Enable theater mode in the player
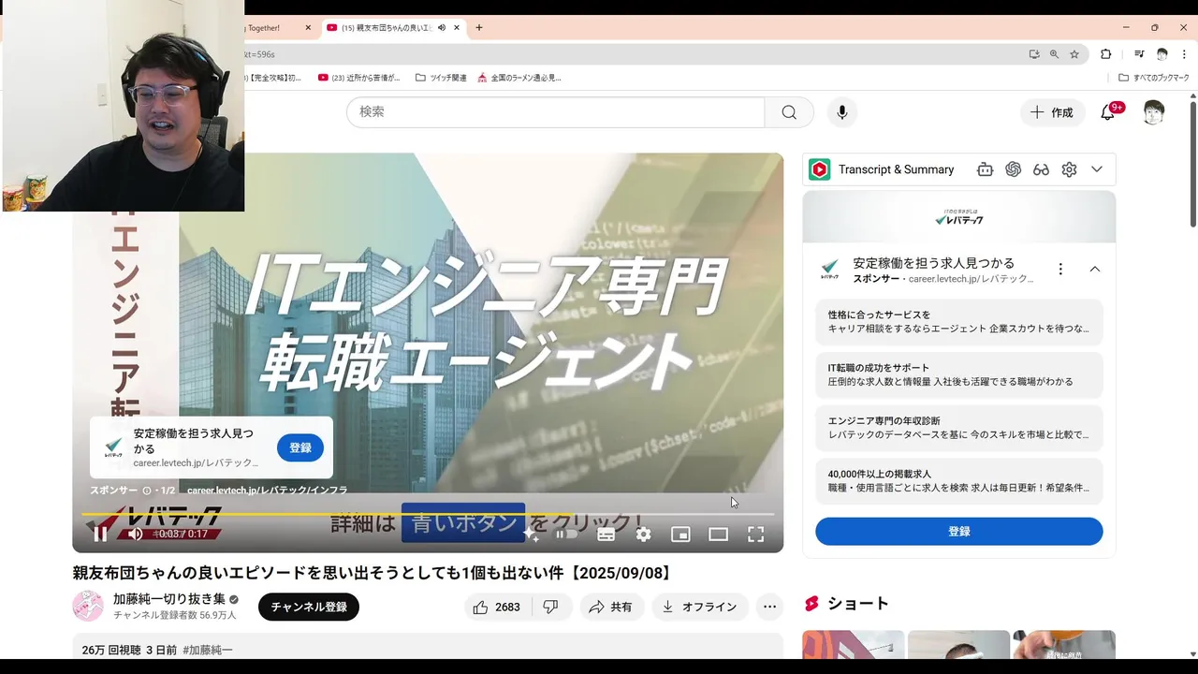Screen dimensions: 1198x674 pos(718,535)
